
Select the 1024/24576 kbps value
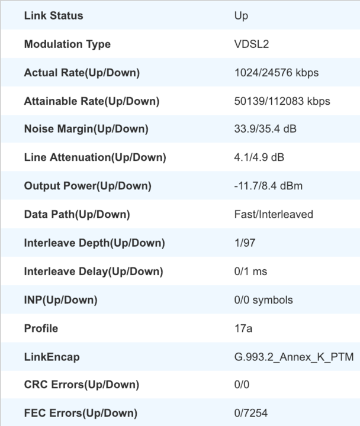[x=277, y=73]
